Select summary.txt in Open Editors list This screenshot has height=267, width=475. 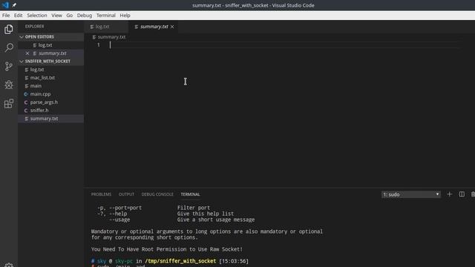tap(51, 53)
